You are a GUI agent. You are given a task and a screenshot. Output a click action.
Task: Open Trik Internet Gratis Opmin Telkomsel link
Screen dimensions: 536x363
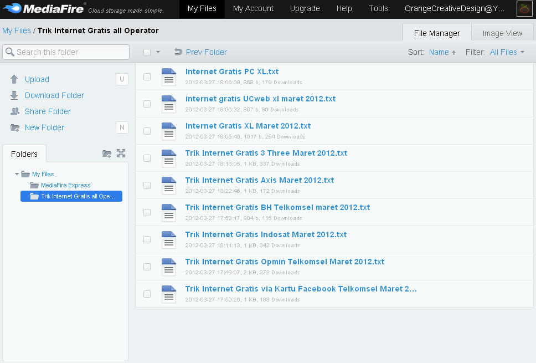coord(285,262)
